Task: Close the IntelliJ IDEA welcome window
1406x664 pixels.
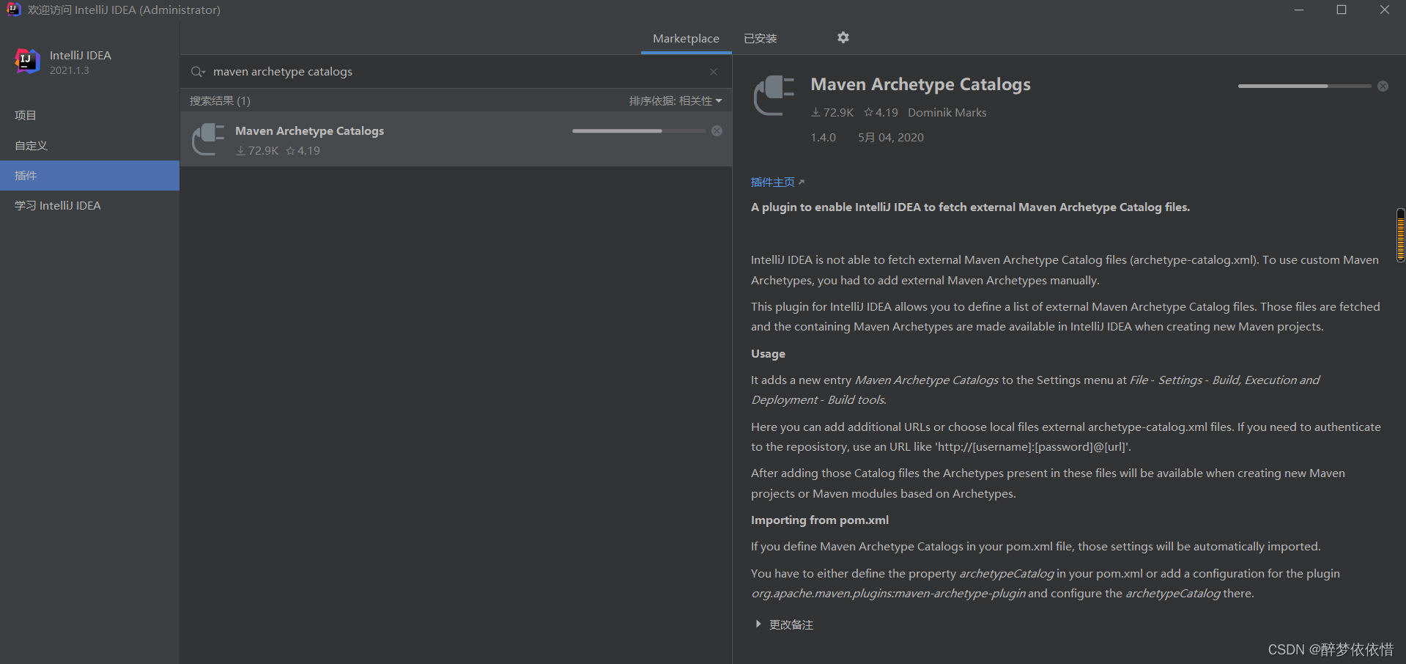Action: 1385,10
